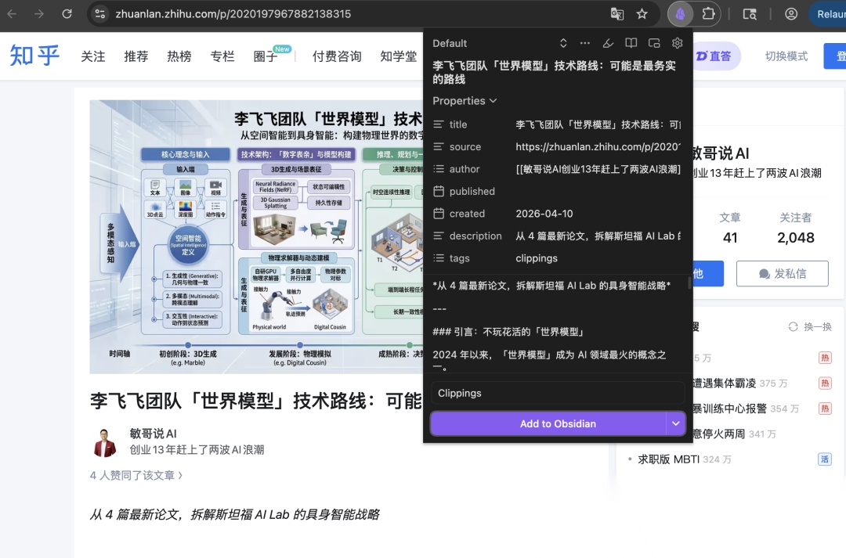Click the 直答 button

(716, 56)
